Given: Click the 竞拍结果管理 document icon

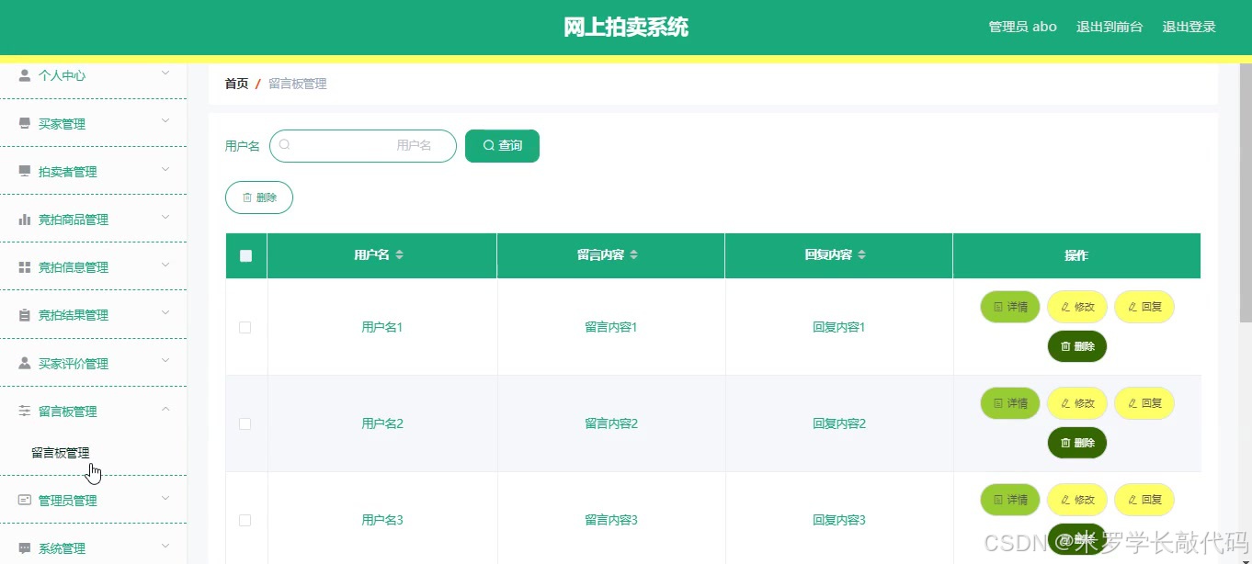Looking at the screenshot, I should [24, 314].
